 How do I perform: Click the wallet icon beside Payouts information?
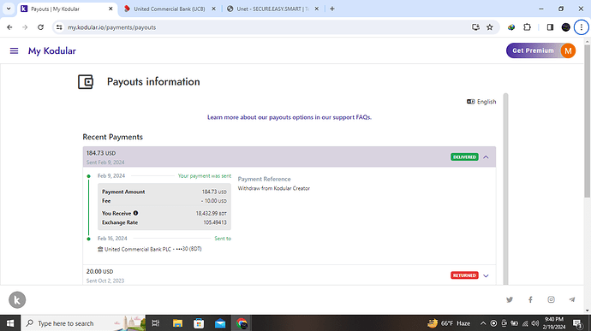(86, 82)
